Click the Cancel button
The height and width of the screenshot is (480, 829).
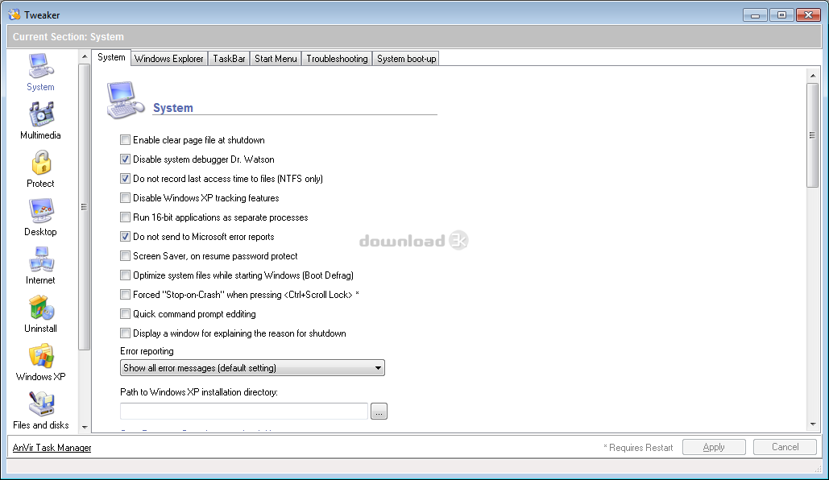(785, 447)
